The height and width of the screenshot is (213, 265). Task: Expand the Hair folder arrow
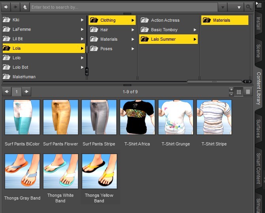coord(133,30)
